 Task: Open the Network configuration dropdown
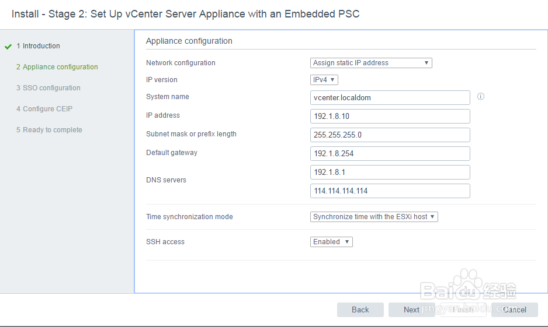(x=371, y=63)
